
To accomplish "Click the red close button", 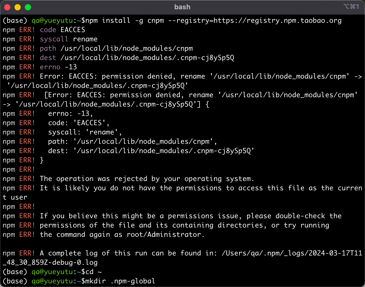I will (x=7, y=7).
